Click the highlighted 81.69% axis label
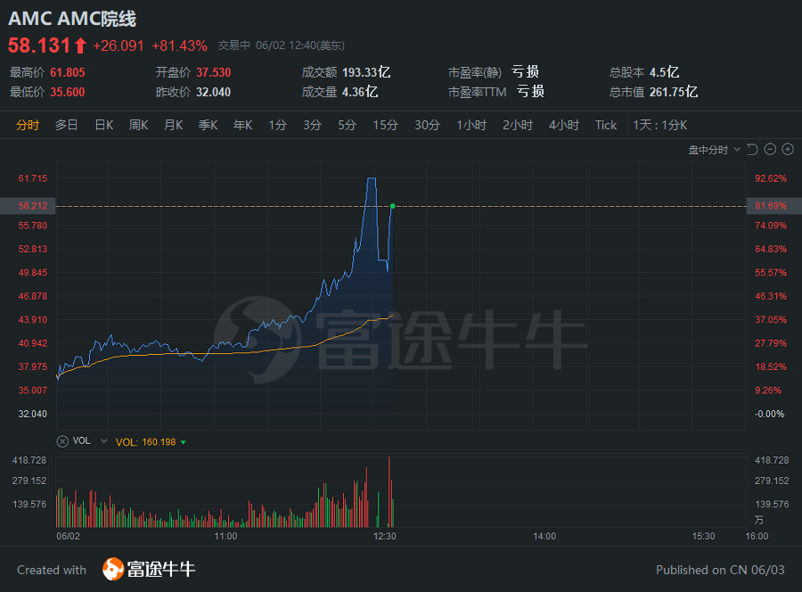The height and width of the screenshot is (592, 802). coord(771,206)
